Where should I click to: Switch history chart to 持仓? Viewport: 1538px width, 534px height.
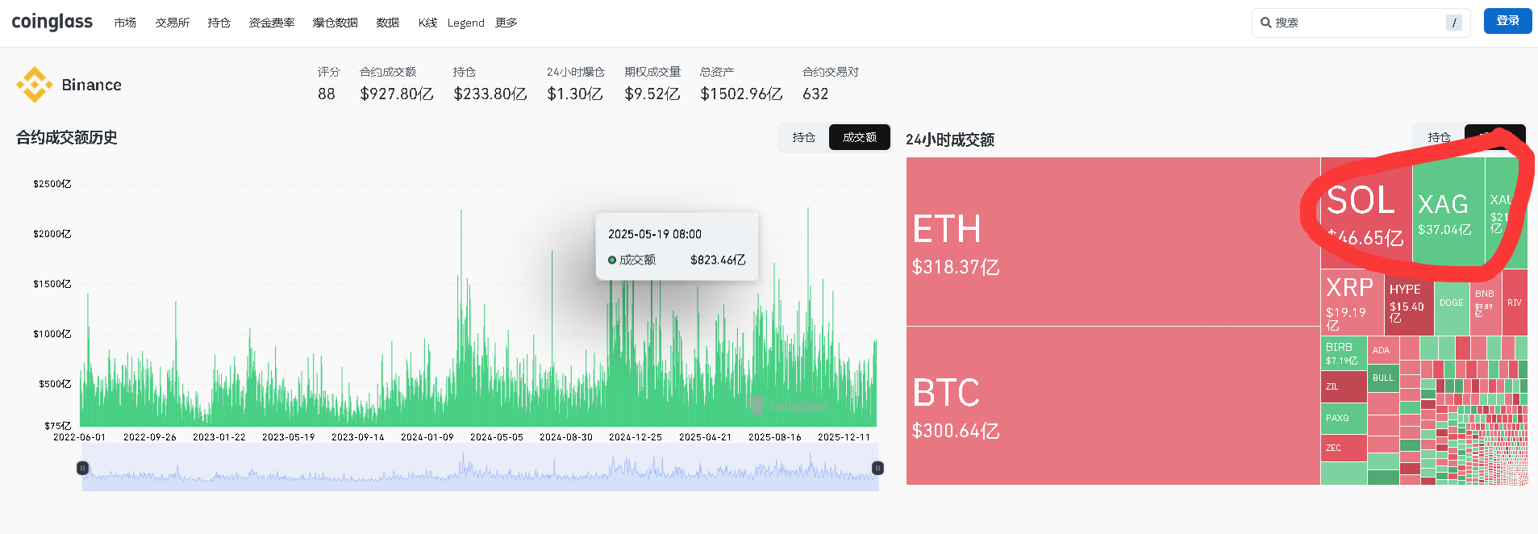pyautogui.click(x=803, y=138)
